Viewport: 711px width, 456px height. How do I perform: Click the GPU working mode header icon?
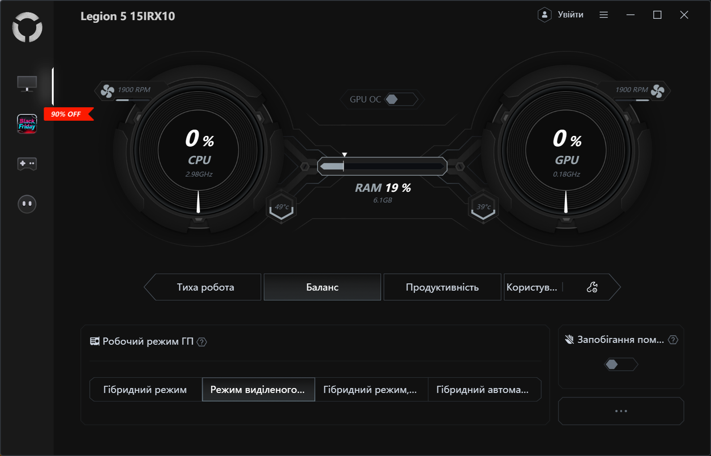95,342
